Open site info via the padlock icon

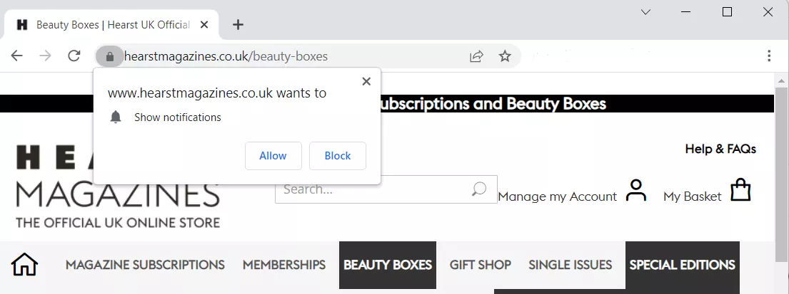(x=110, y=56)
